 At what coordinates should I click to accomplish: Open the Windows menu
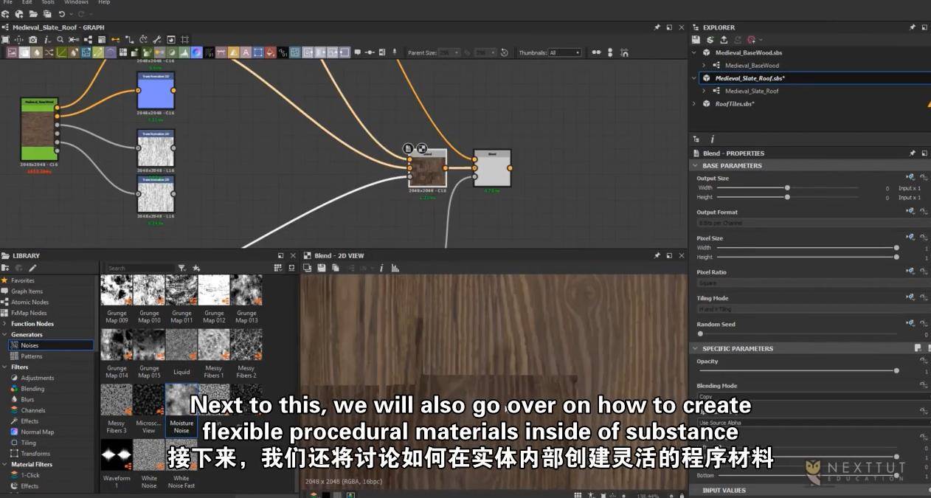pyautogui.click(x=76, y=2)
